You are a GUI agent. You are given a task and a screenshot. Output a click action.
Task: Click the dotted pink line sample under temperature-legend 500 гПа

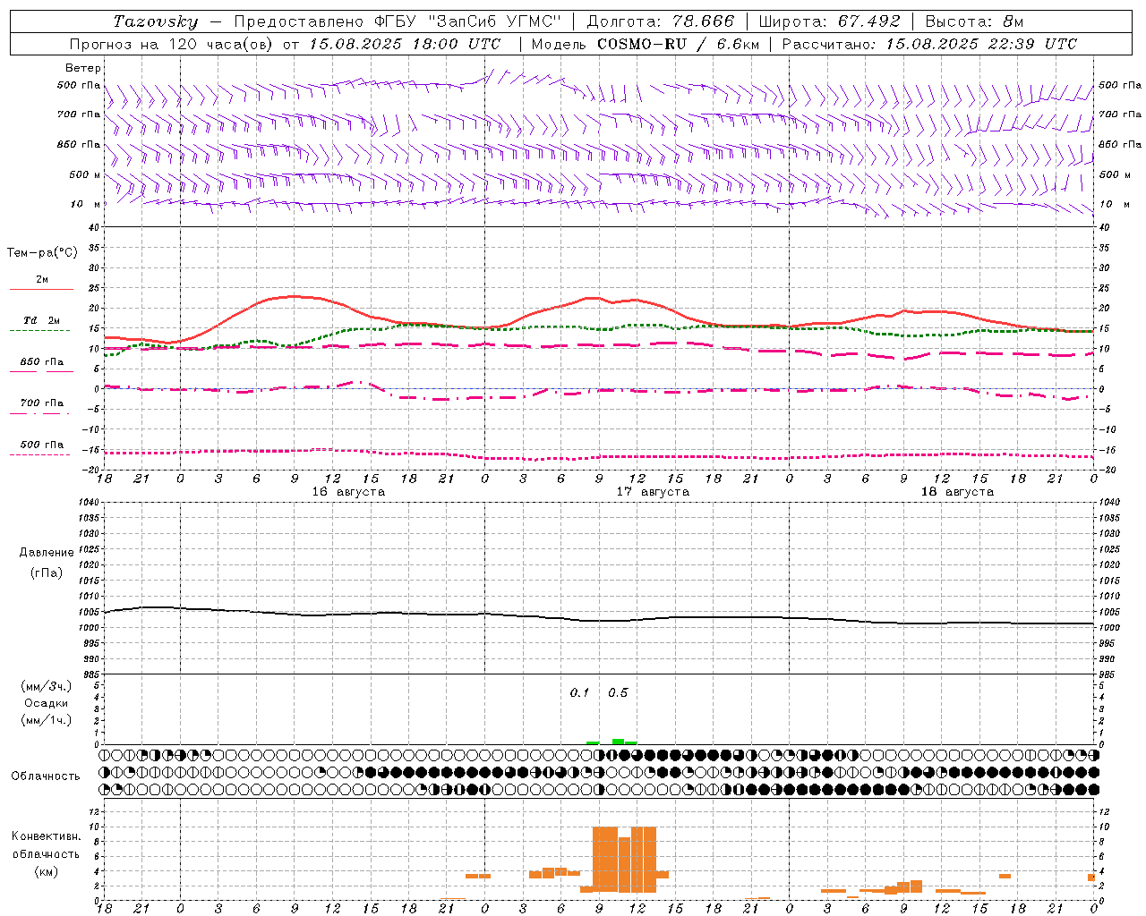39,455
